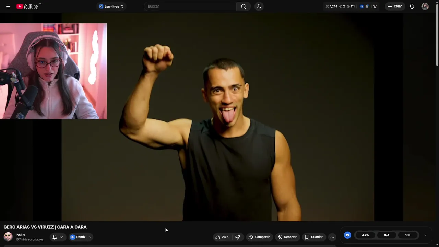Viewport: 439px width, 247px height.
Task: Open the notifications bell in header
Action: [412, 7]
